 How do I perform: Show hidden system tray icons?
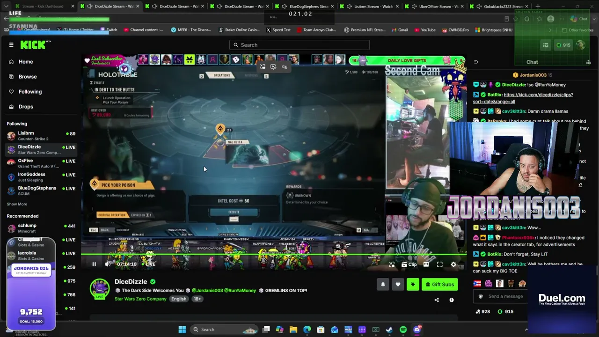pyautogui.click(x=526, y=330)
